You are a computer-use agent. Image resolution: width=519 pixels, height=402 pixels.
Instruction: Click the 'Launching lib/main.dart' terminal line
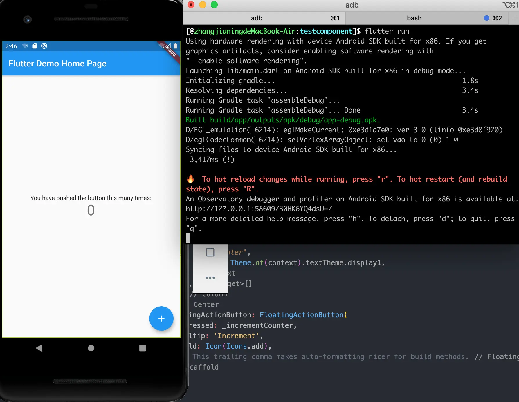tap(326, 71)
